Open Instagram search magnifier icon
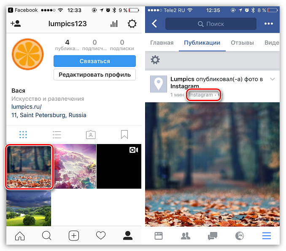Screen dimensions: 286x251 46,236
